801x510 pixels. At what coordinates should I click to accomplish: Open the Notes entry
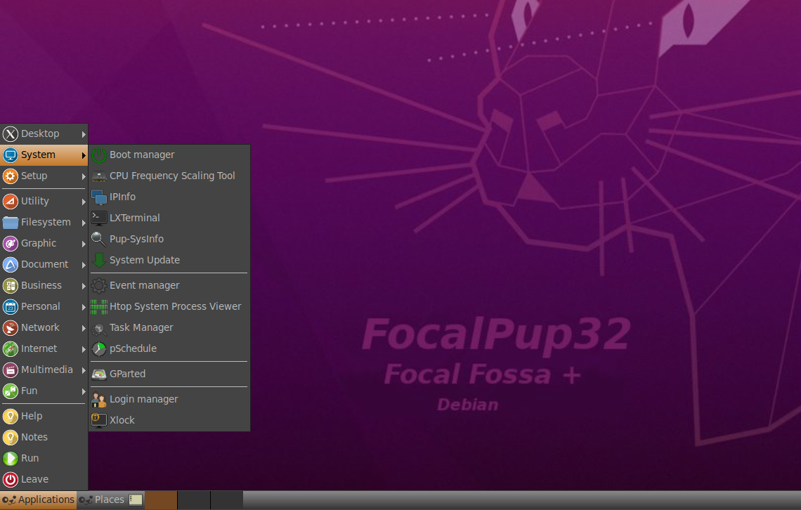(44, 437)
